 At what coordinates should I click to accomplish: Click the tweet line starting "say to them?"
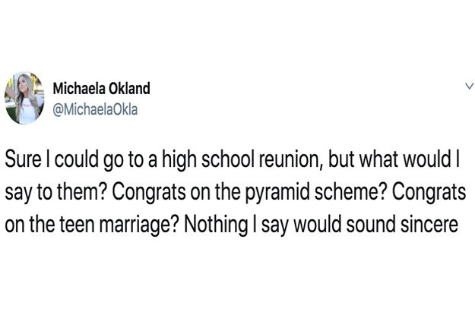235,193
